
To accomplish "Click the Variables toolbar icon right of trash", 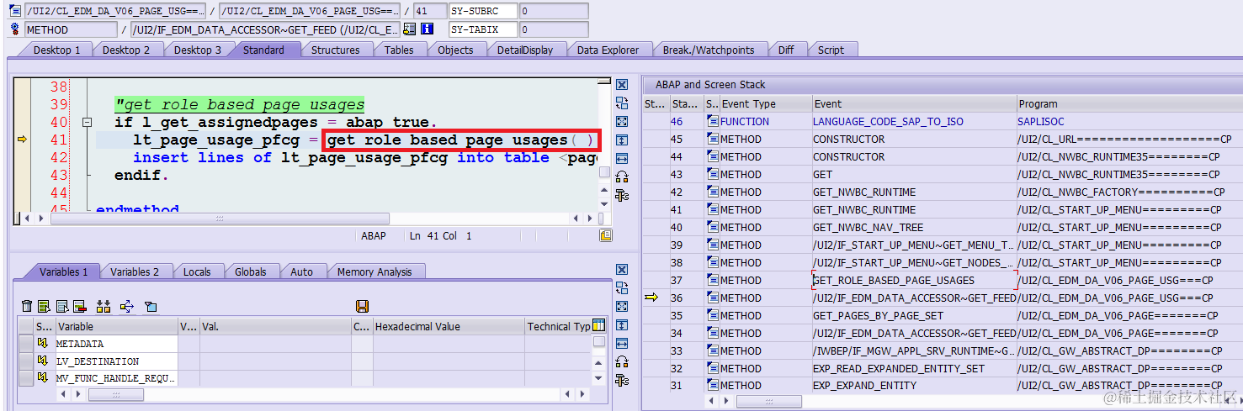I will [45, 306].
